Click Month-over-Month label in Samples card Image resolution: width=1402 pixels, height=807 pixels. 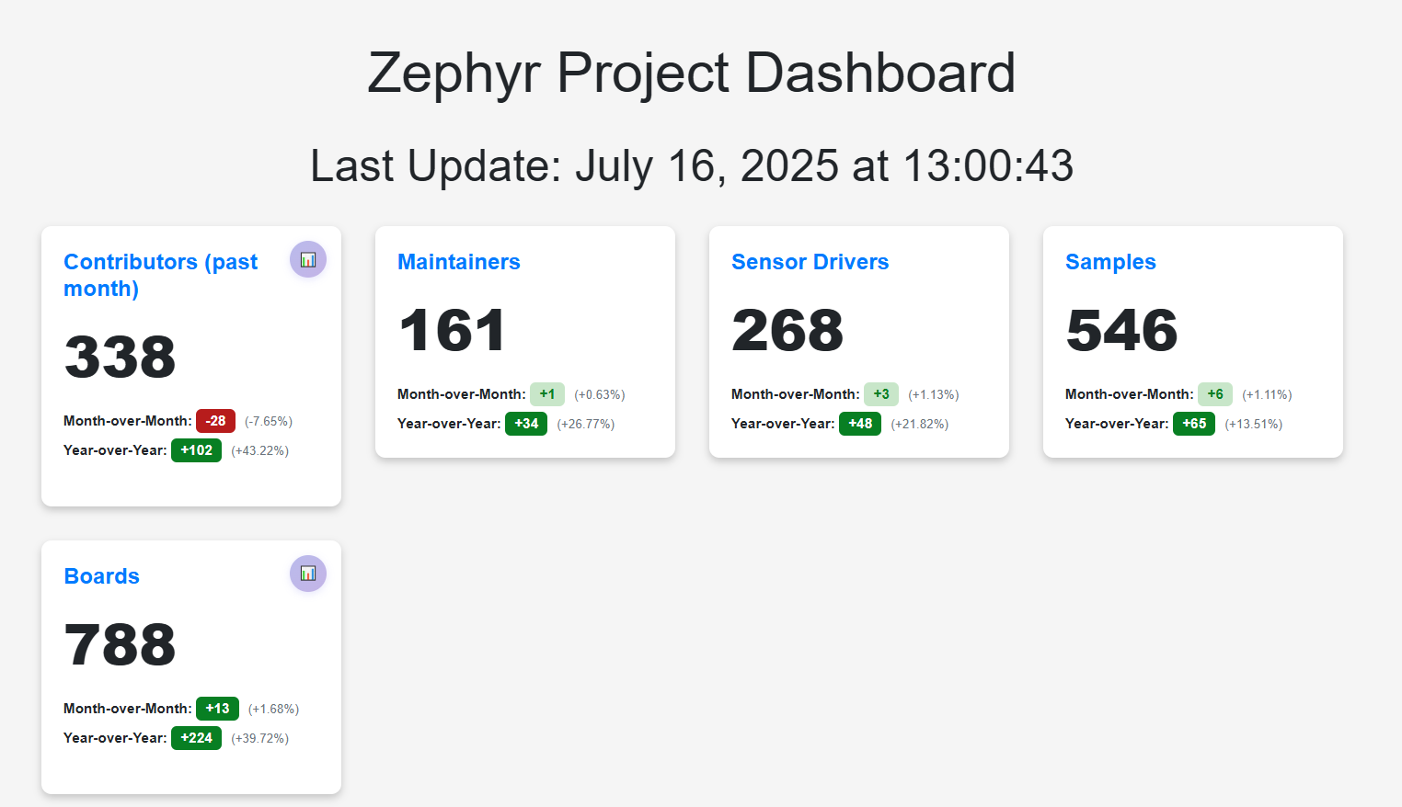[x=1130, y=394]
